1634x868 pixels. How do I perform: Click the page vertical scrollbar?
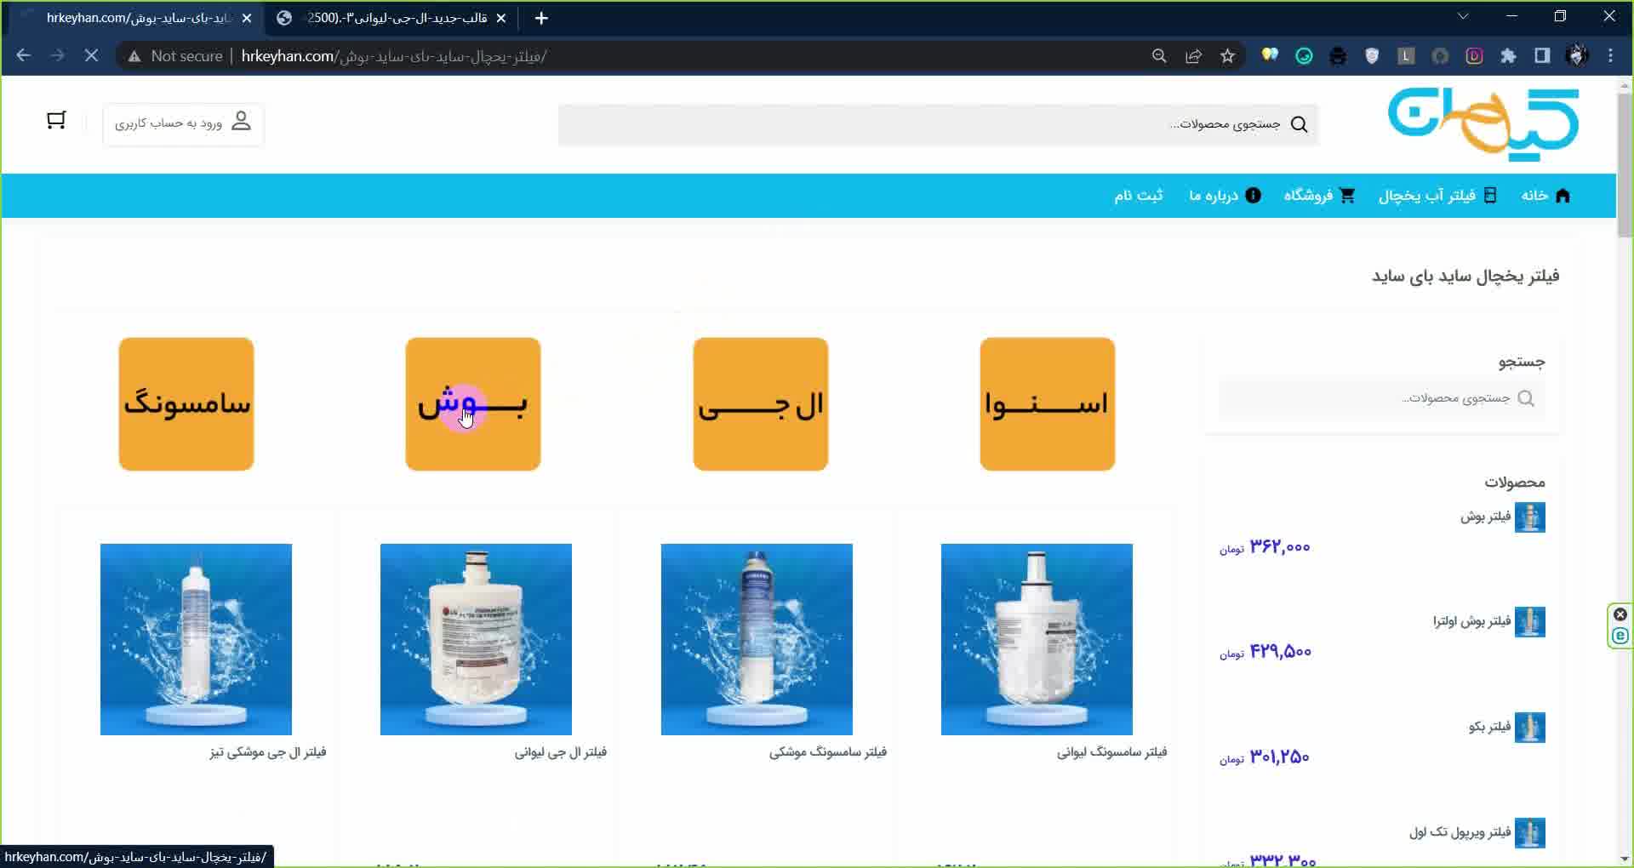pos(1625,166)
